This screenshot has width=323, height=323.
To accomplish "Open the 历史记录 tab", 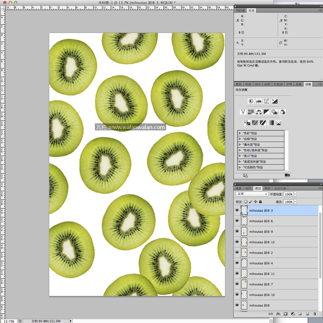I will (280, 188).
